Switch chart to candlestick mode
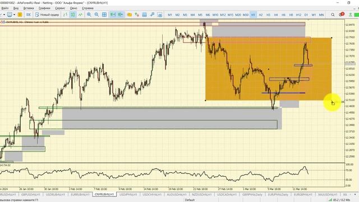The height and width of the screenshot is (202, 359). [x=73, y=15]
